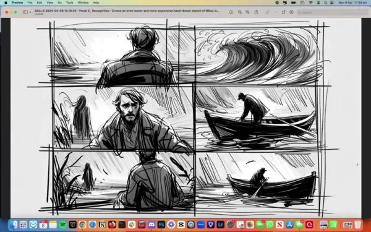
Task: Click the crashing wave sketch panel
Action: click(x=256, y=55)
